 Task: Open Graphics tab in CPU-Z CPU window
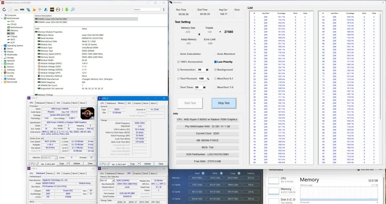click(66, 103)
